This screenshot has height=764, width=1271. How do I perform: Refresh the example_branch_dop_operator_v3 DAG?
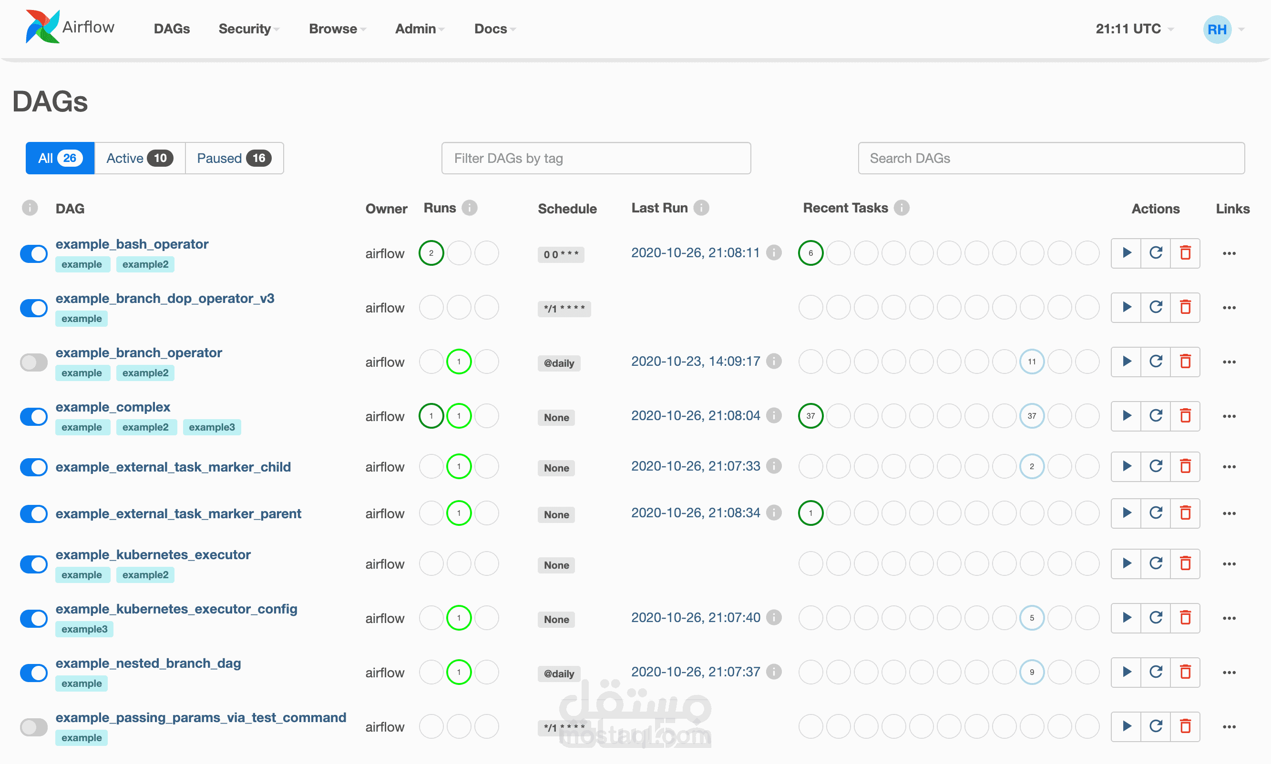(1156, 307)
